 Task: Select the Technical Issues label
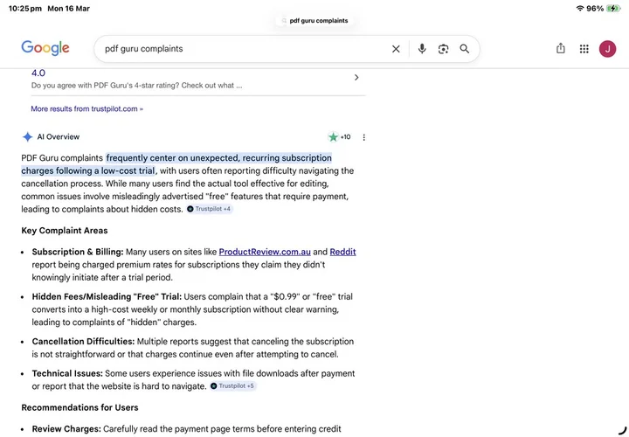(67, 373)
